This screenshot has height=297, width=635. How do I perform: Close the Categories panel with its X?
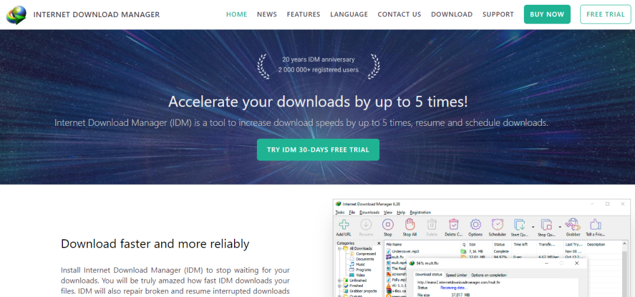[379, 243]
